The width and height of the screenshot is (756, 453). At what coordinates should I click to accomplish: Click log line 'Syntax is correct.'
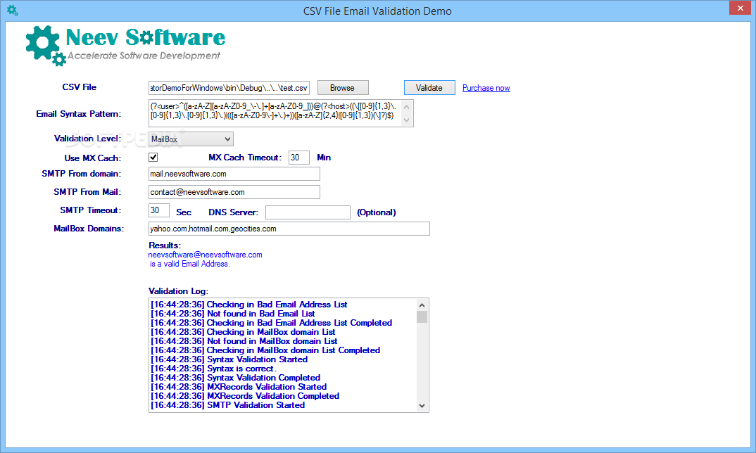point(213,369)
